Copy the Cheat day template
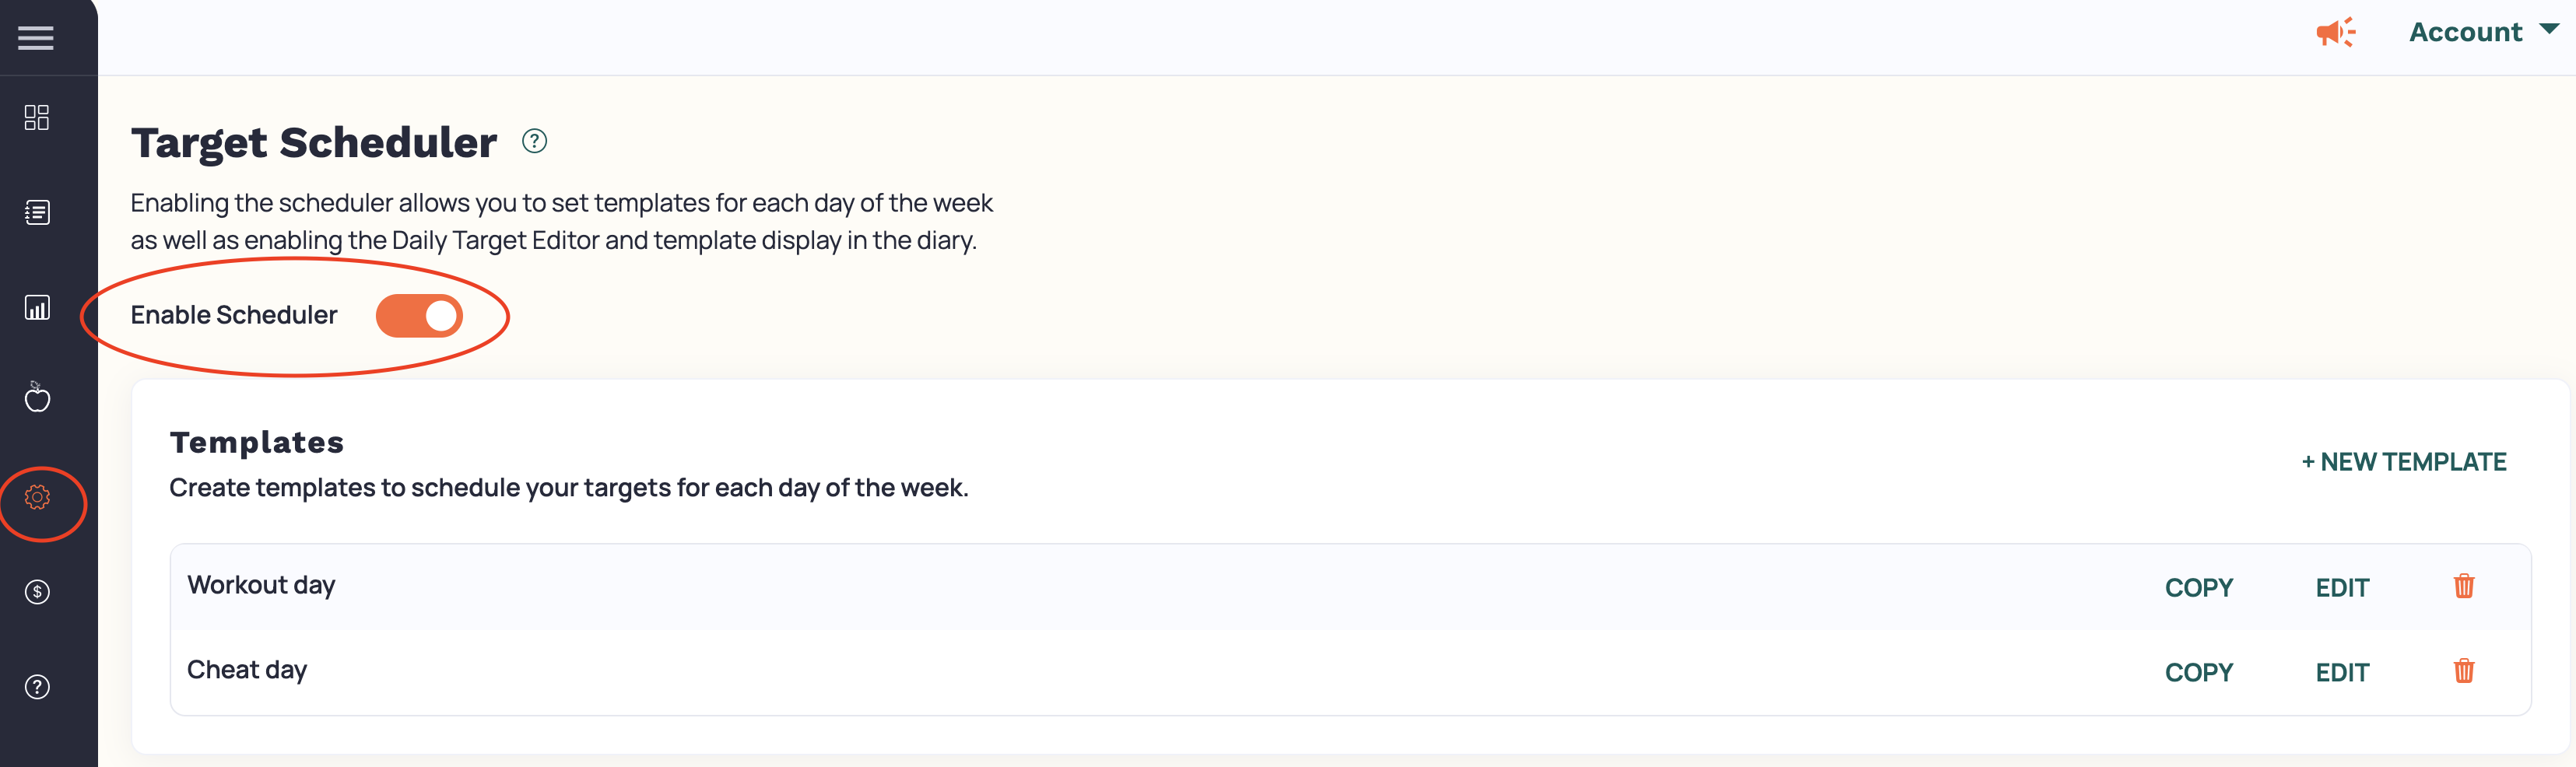The width and height of the screenshot is (2576, 767). [x=2198, y=673]
